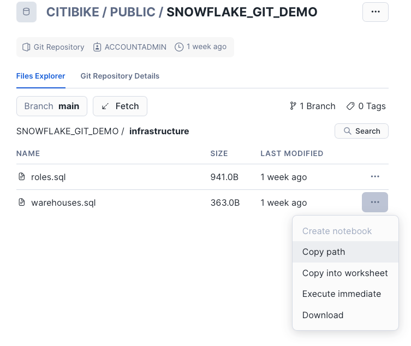Open the repository more options menu
This screenshot has height=346, width=411.
[x=375, y=12]
